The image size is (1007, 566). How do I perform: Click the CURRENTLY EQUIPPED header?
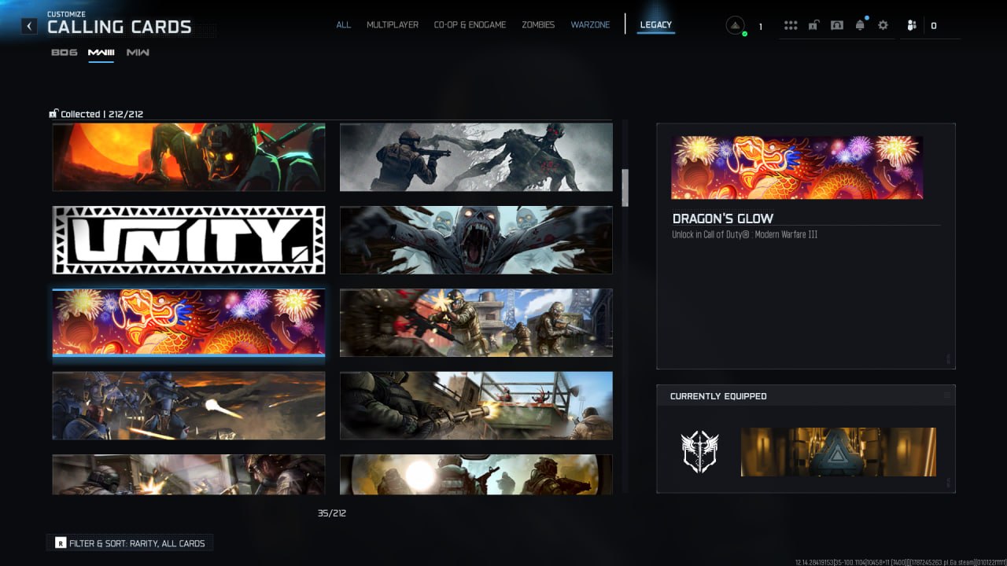click(x=718, y=396)
